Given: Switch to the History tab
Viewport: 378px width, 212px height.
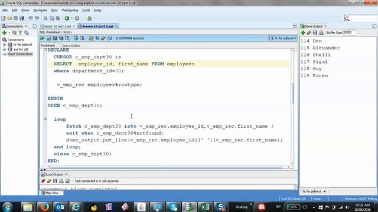Looking at the screenshot, I should click(67, 32).
